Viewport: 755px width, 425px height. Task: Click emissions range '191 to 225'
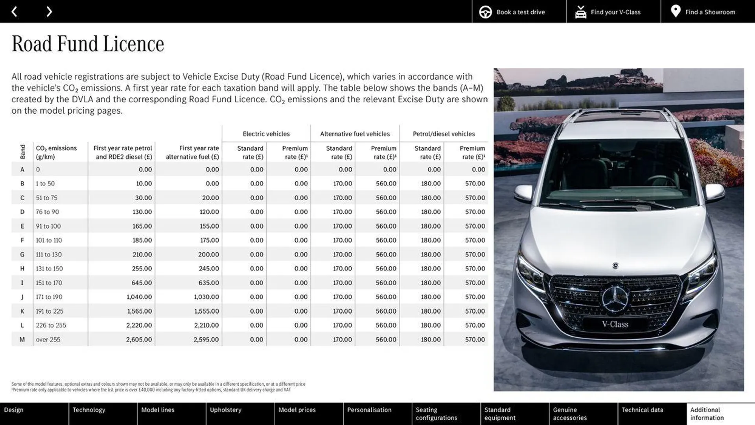[x=50, y=311]
